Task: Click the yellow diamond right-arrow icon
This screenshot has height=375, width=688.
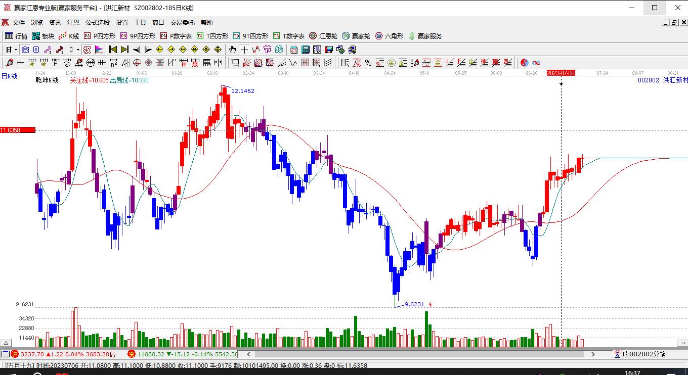Action: [x=171, y=50]
